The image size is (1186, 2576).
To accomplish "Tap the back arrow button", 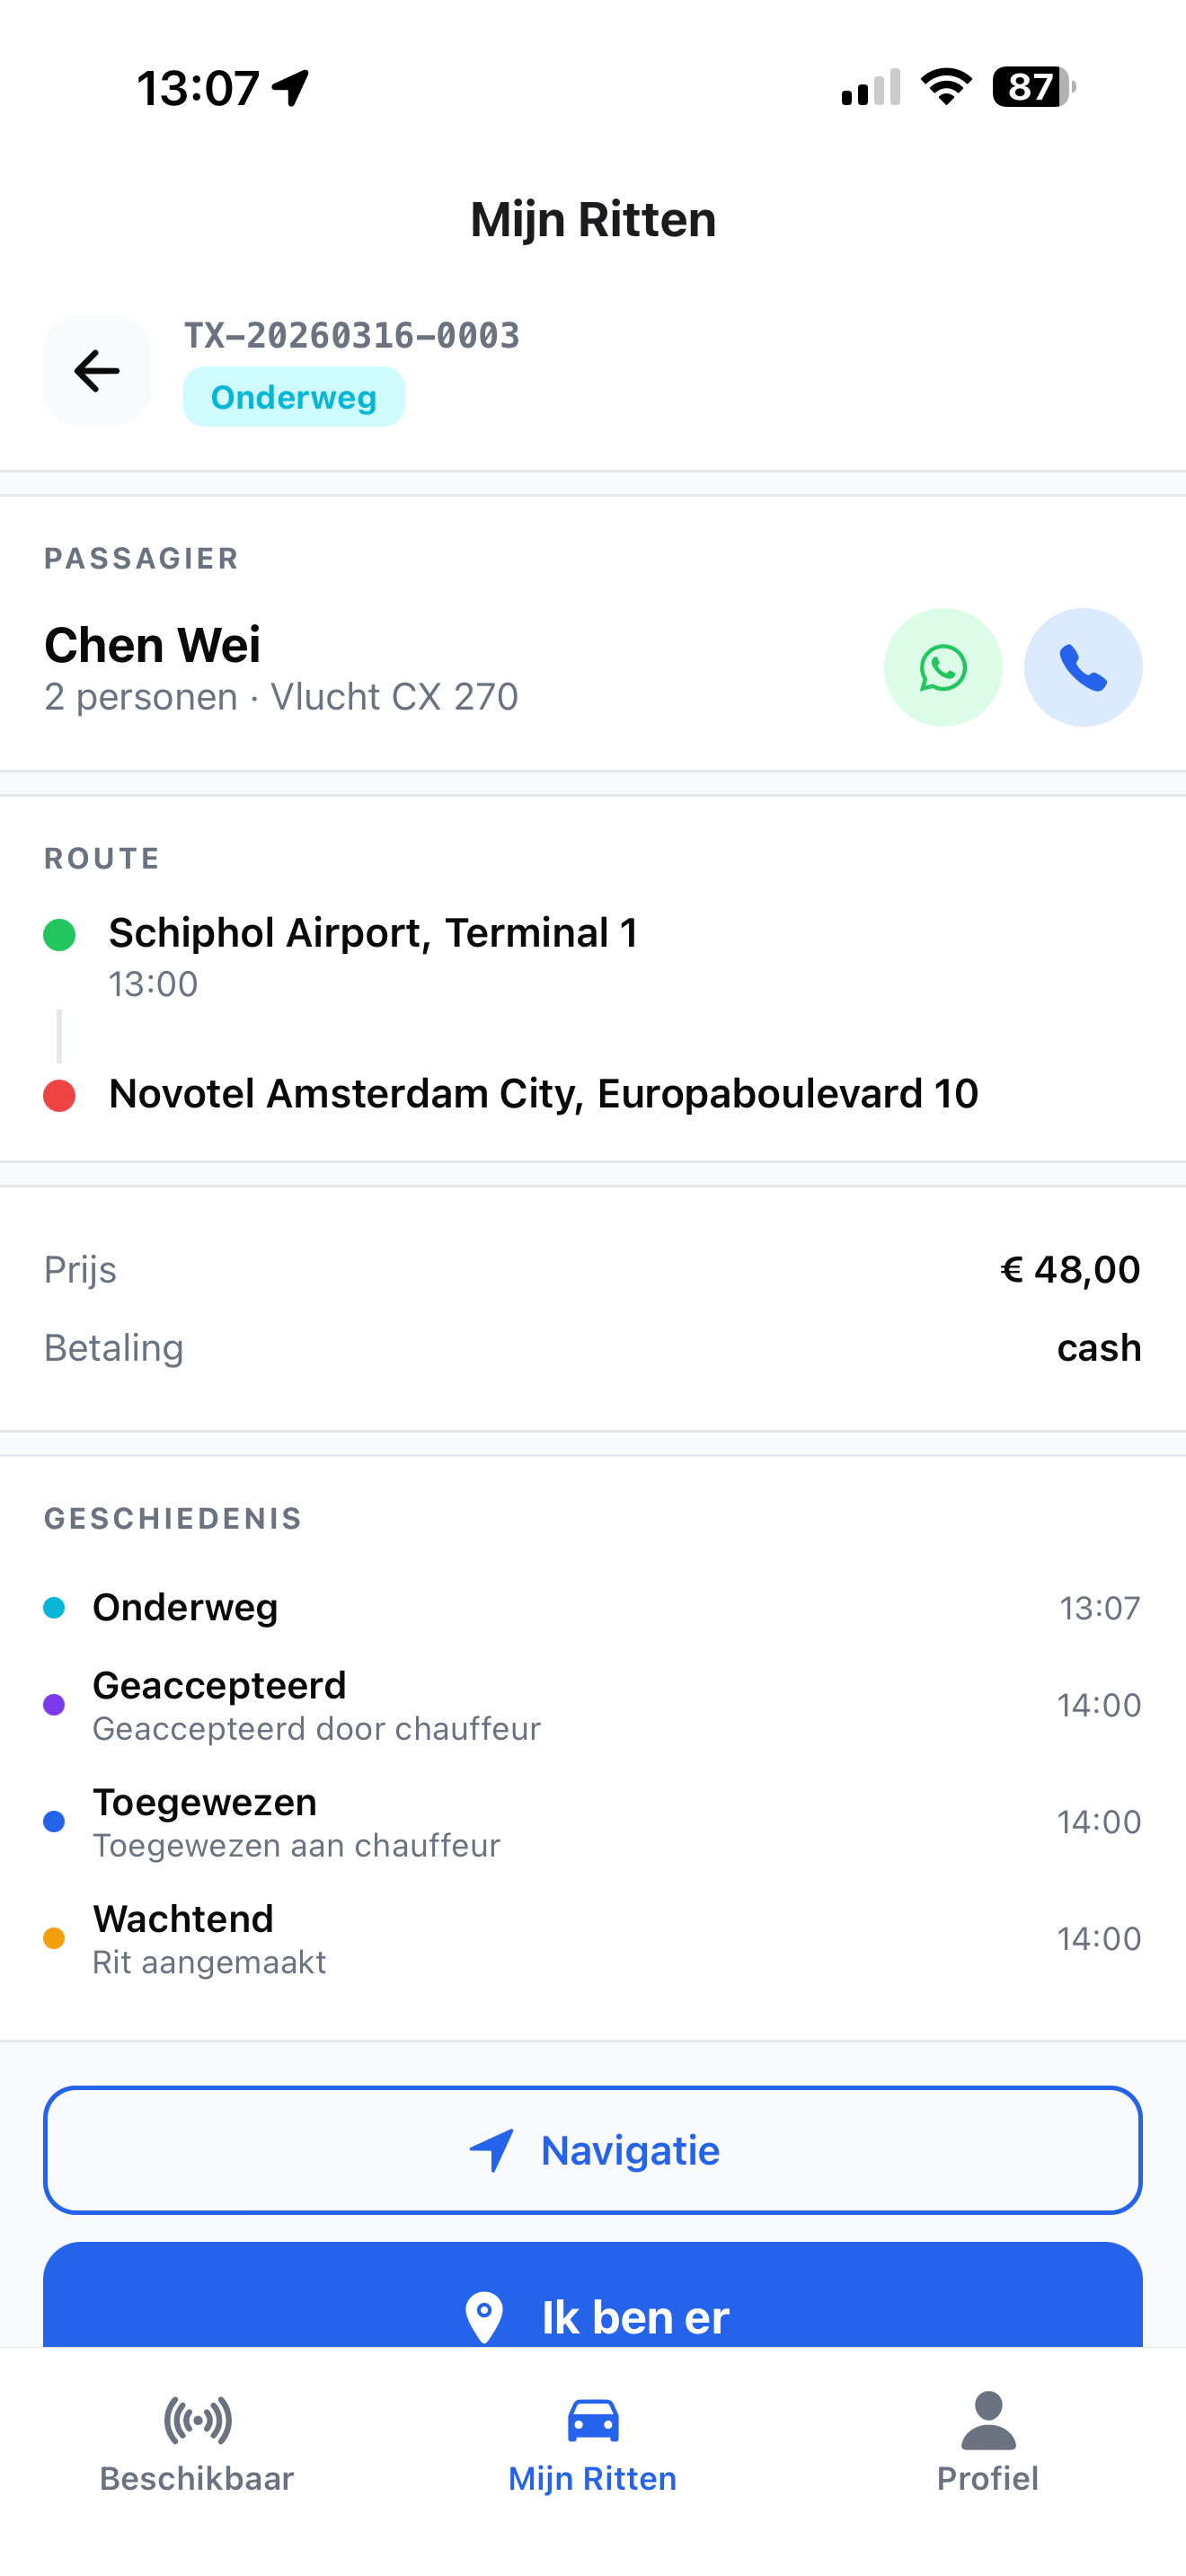I will tap(97, 371).
